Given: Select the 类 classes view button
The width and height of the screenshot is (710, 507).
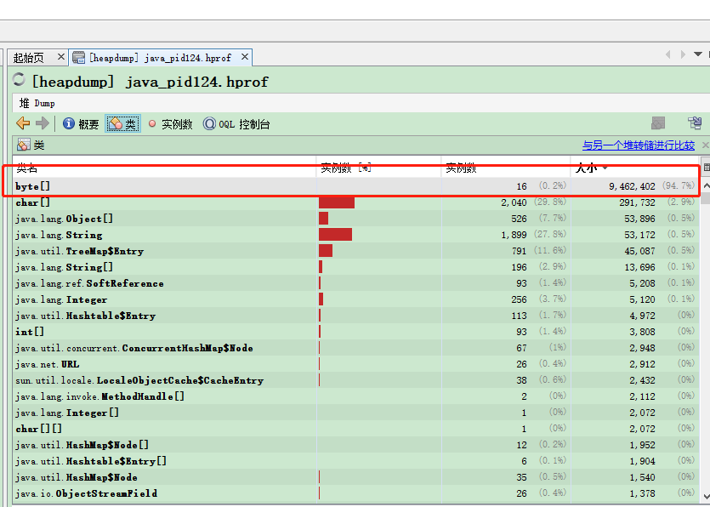Looking at the screenshot, I should (122, 123).
